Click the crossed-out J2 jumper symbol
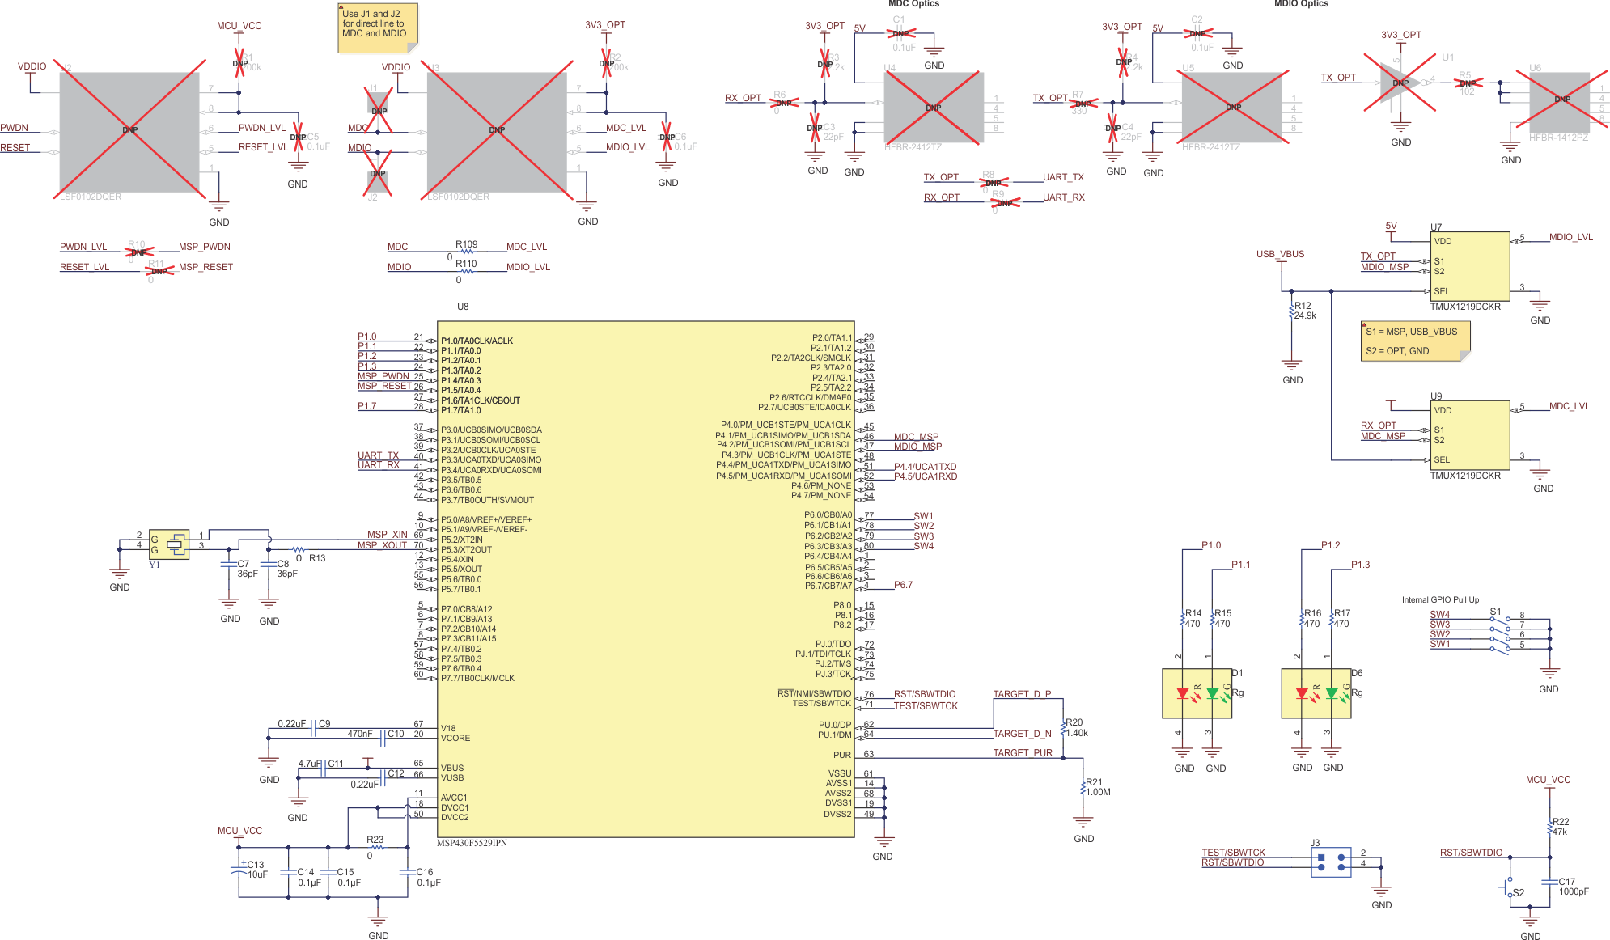 (378, 173)
